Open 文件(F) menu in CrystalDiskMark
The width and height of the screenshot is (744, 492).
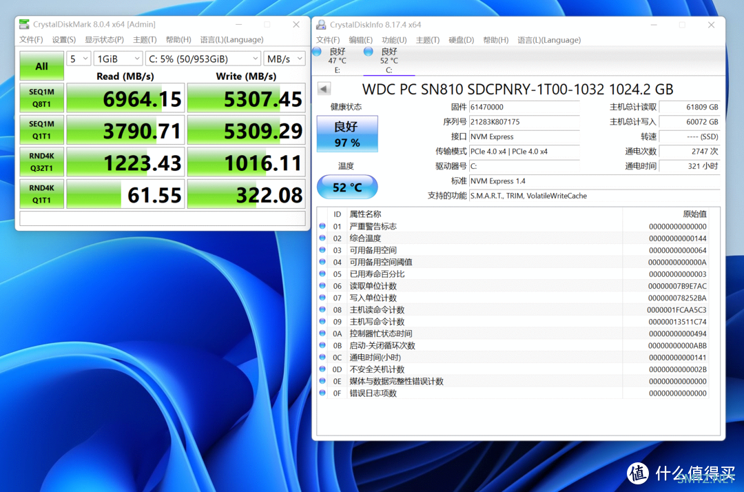point(31,39)
